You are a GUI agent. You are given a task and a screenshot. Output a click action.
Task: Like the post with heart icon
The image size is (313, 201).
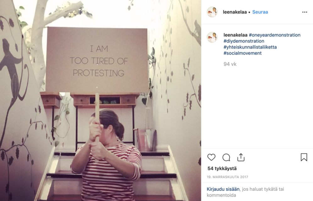click(x=211, y=157)
